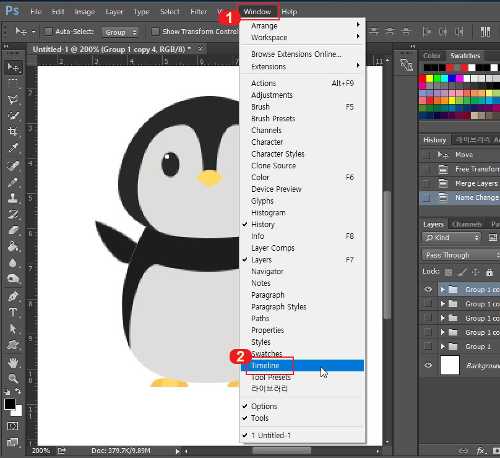The height and width of the screenshot is (458, 500).
Task: Choose Timeline from the Window menu
Action: click(x=301, y=366)
